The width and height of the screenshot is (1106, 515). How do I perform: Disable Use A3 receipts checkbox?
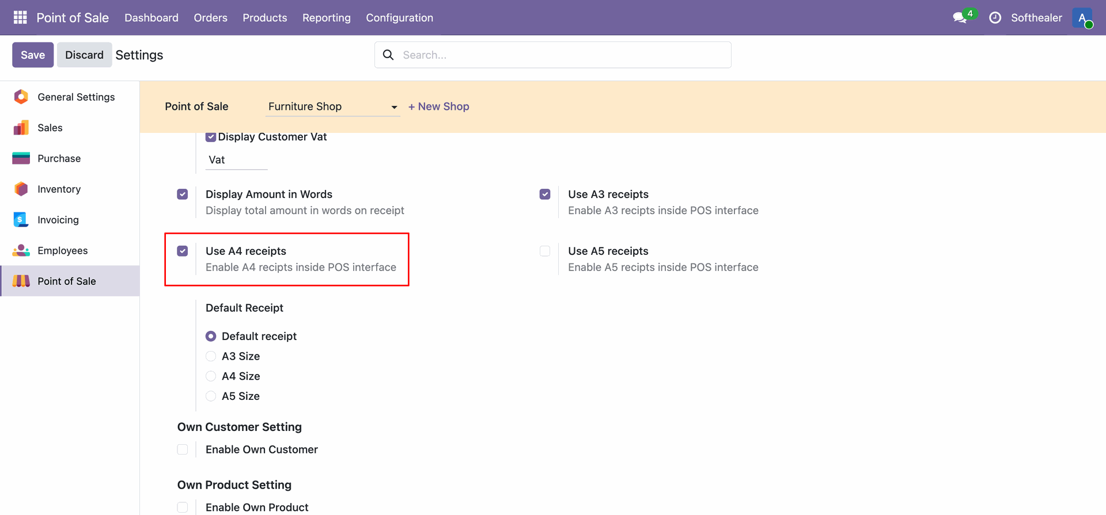545,194
